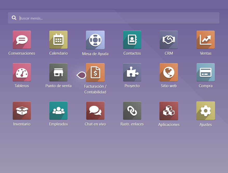The height and width of the screenshot is (173, 228).
Task: Open the Tableros gauge icon
Action: [22, 72]
